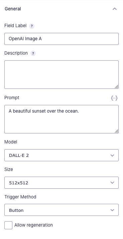Click the Trigger Method dropdown arrow

click(x=112, y=210)
